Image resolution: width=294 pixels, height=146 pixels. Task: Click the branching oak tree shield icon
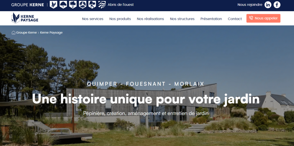pos(73,5)
